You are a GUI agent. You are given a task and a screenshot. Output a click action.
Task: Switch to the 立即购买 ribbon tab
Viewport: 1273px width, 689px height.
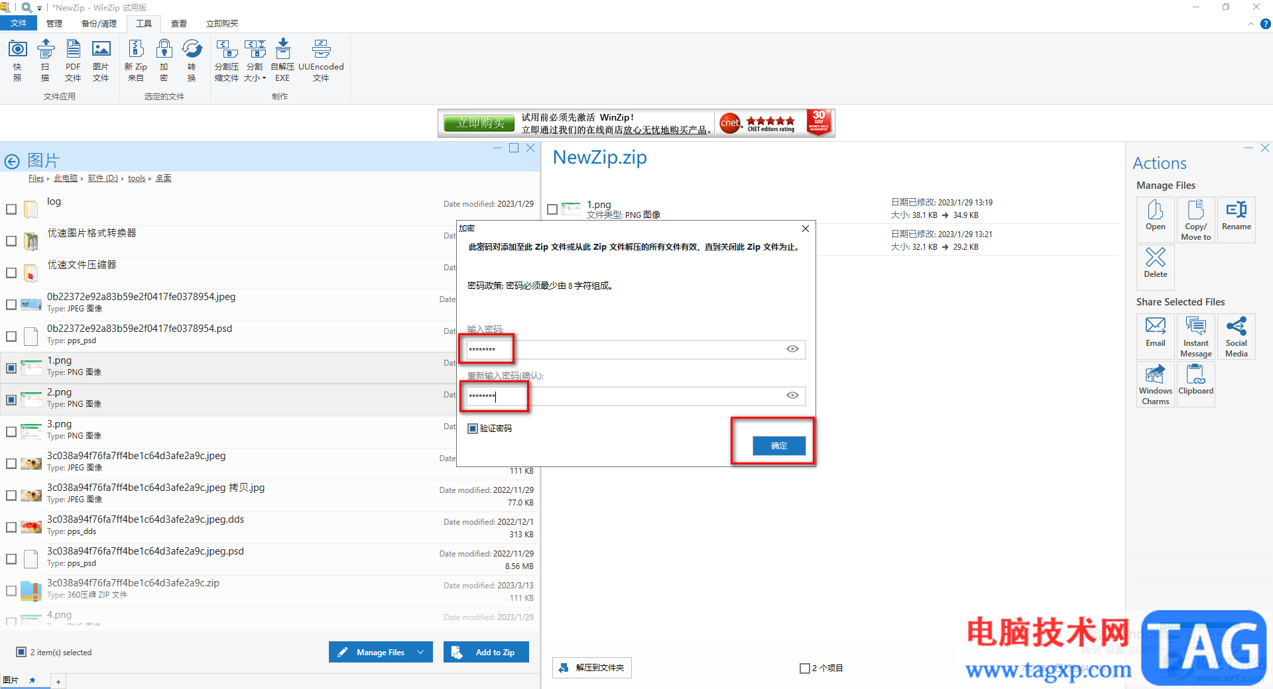click(x=222, y=23)
